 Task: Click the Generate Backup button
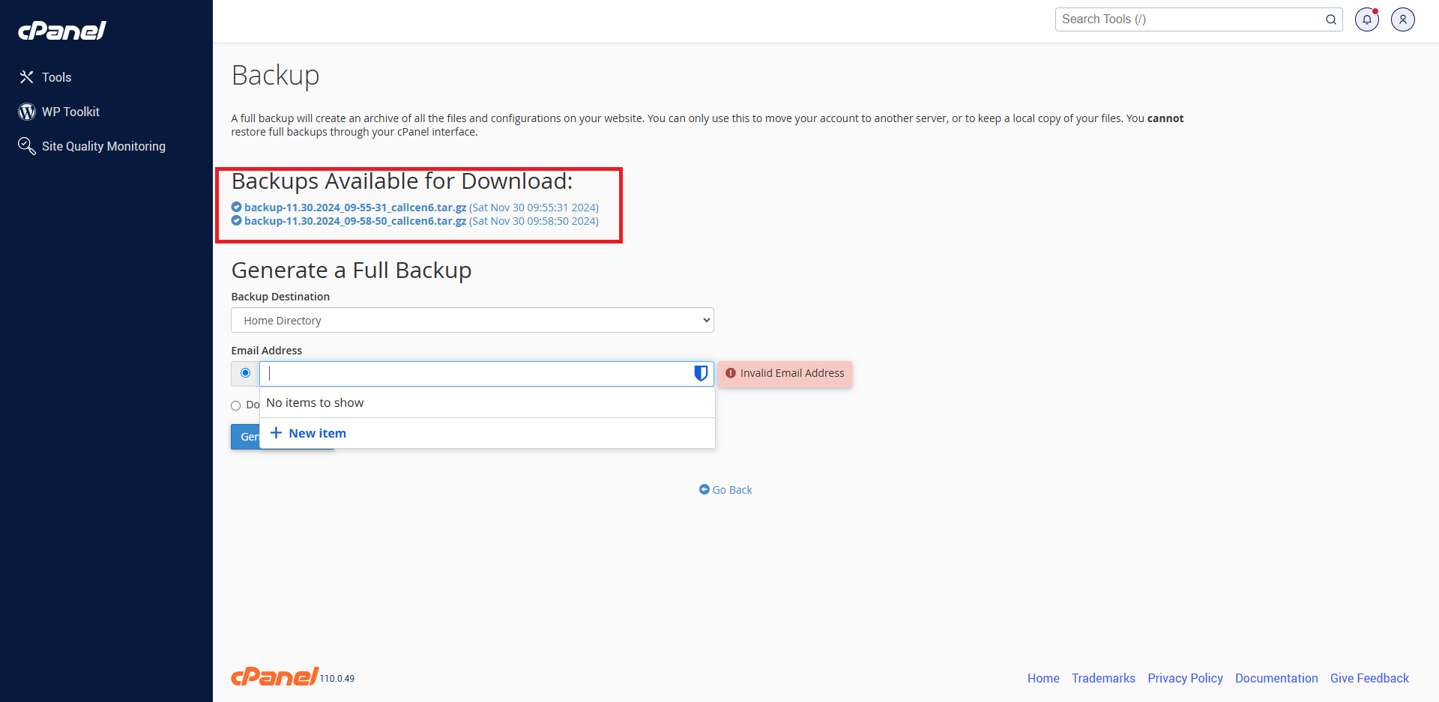(245, 437)
